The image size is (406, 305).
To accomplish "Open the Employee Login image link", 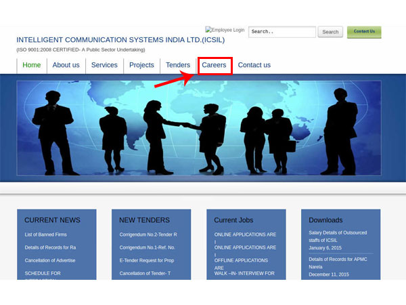I will [225, 30].
